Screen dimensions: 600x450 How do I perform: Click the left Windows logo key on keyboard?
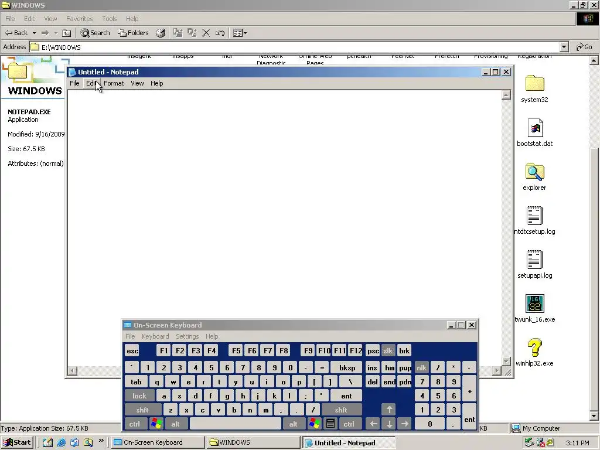(156, 424)
